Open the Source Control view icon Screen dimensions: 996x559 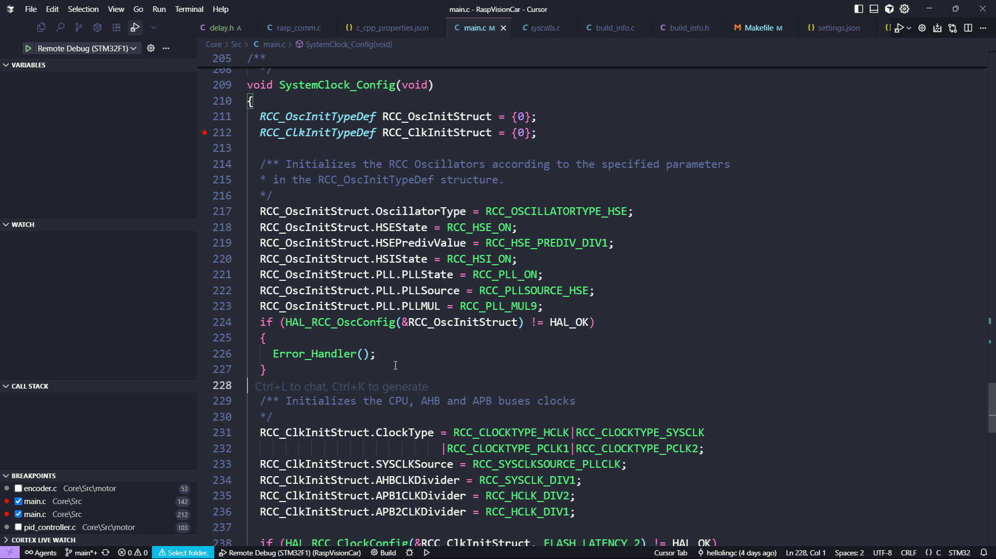pyautogui.click(x=79, y=27)
